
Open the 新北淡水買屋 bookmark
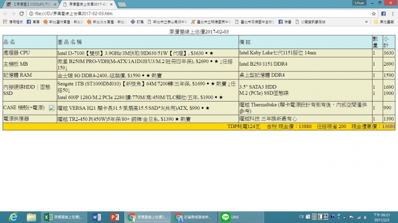pos(107,22)
